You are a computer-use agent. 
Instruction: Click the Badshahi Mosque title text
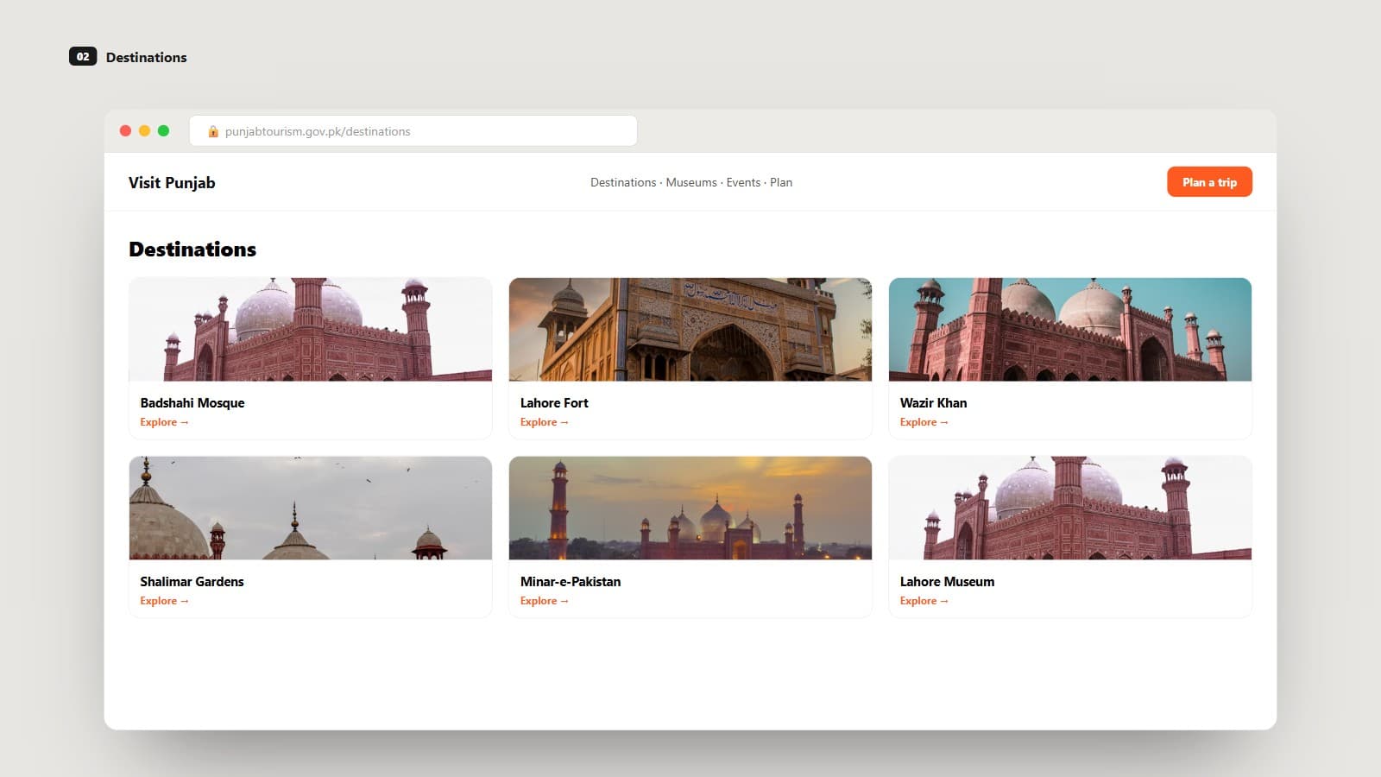click(x=192, y=403)
